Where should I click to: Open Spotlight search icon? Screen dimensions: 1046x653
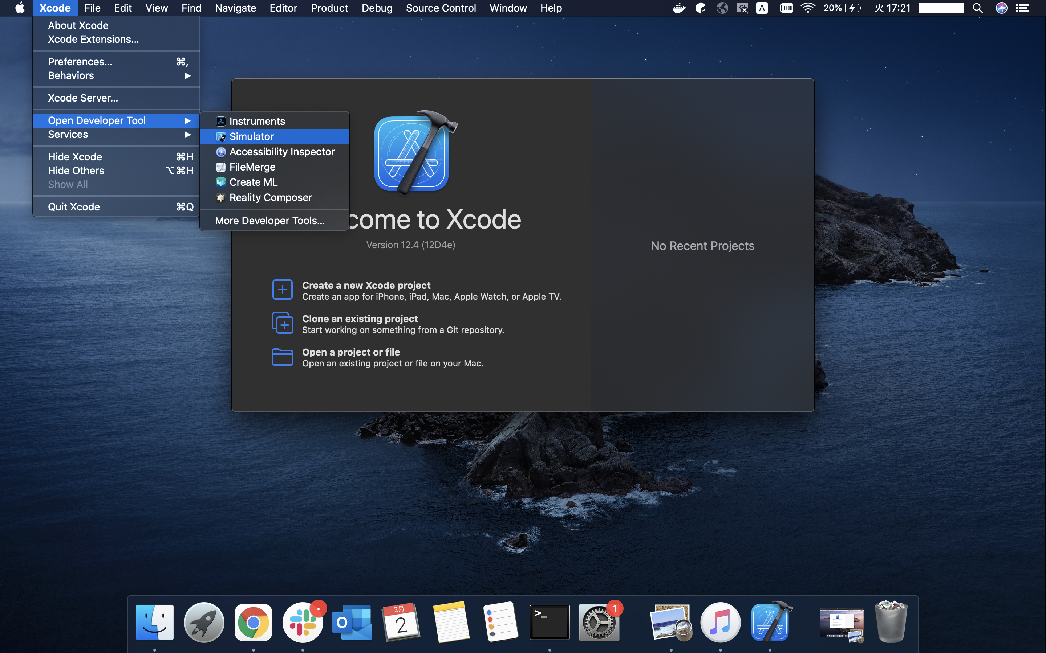978,8
